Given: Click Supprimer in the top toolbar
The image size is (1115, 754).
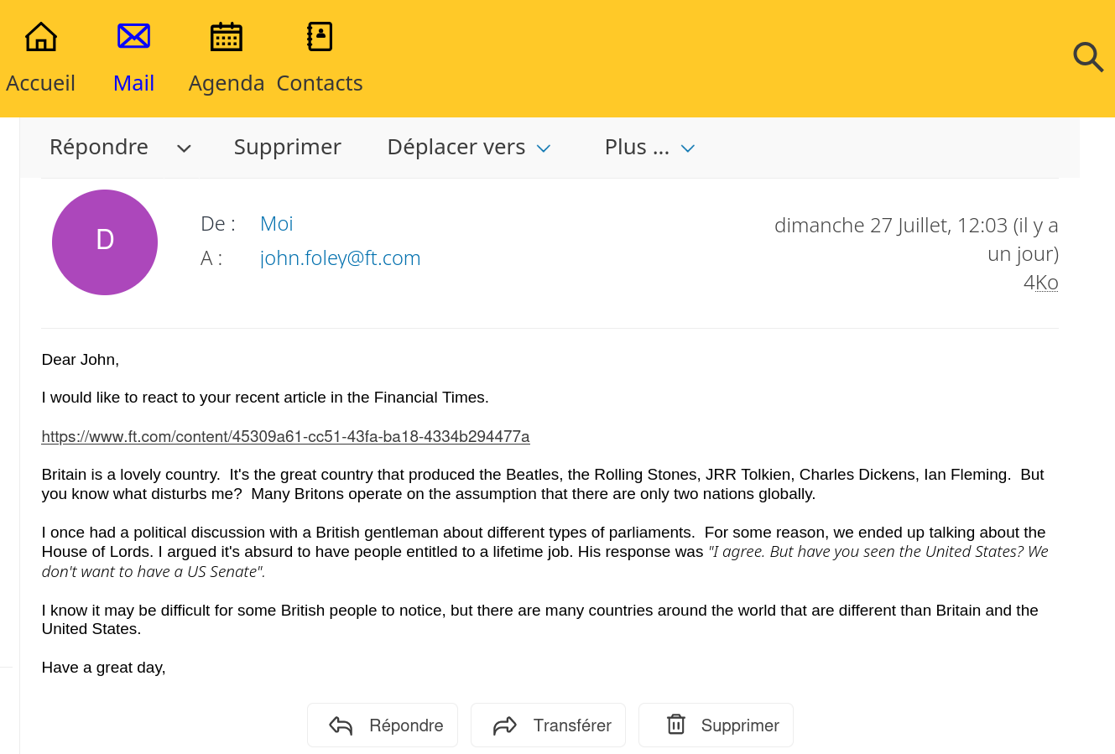Looking at the screenshot, I should pos(287,147).
